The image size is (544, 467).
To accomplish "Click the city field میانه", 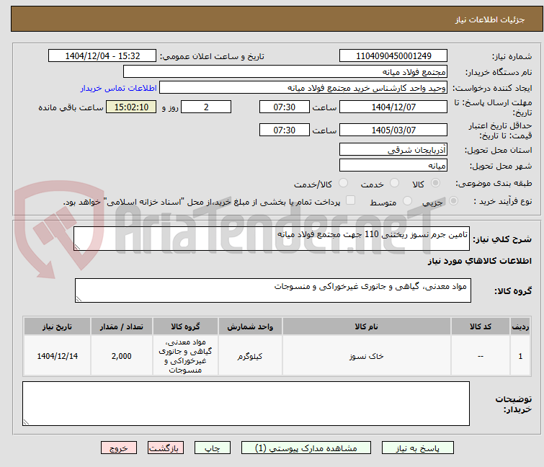I will [x=393, y=166].
